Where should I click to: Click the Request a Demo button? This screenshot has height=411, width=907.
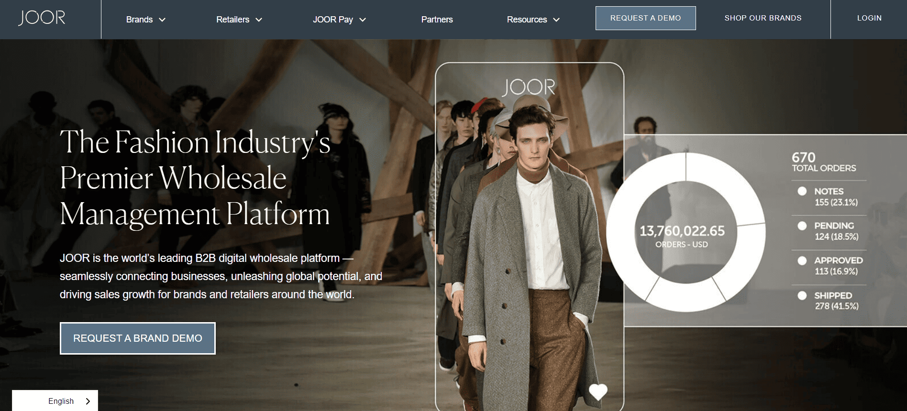click(645, 18)
